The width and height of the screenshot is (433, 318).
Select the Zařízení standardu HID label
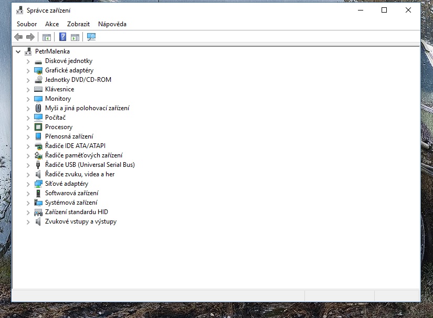click(x=77, y=212)
